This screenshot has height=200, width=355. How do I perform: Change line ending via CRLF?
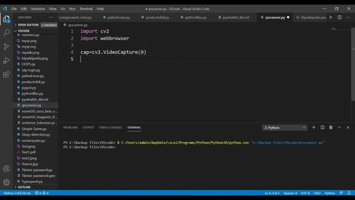pyautogui.click(x=317, y=193)
